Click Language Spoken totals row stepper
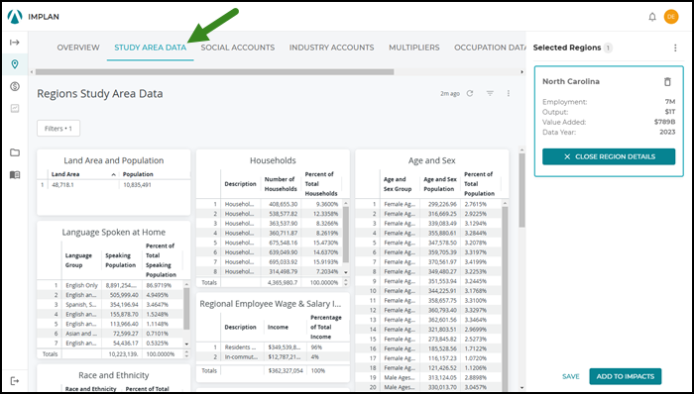This screenshot has height=394, width=694. pyautogui.click(x=186, y=354)
